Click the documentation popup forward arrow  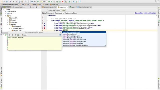[12, 35]
